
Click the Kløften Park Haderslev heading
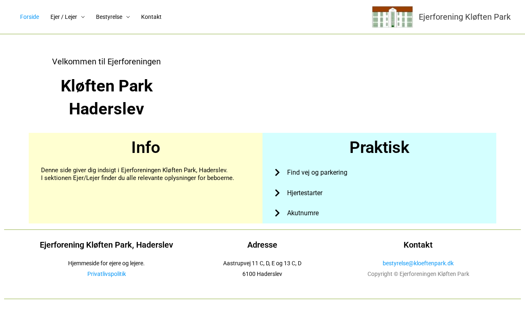[107, 98]
